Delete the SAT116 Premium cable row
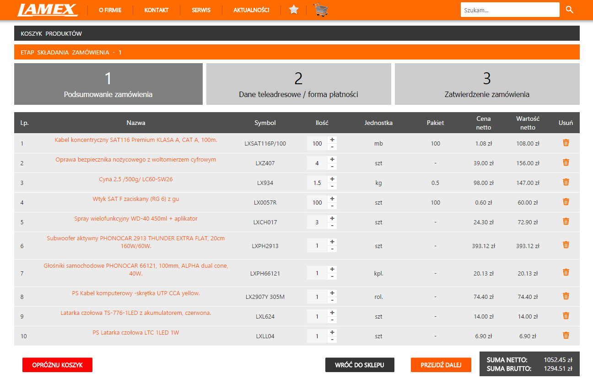 (x=566, y=143)
